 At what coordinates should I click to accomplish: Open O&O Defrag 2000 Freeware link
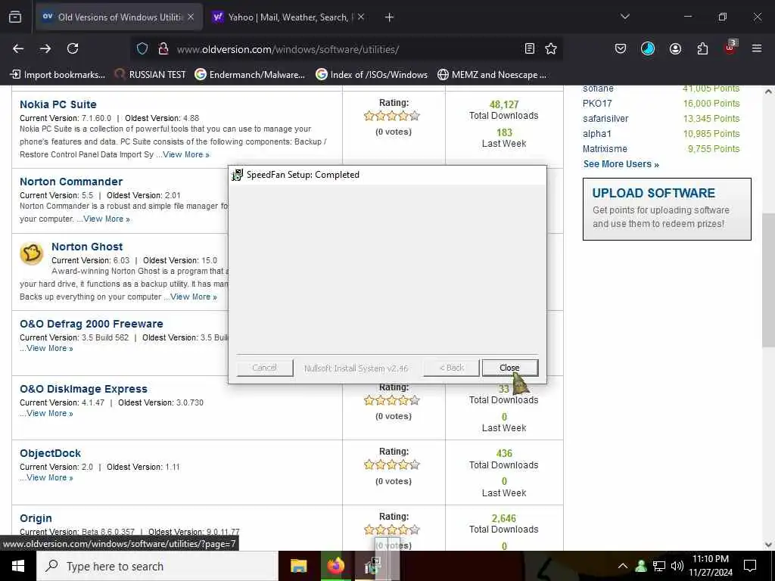click(x=92, y=324)
